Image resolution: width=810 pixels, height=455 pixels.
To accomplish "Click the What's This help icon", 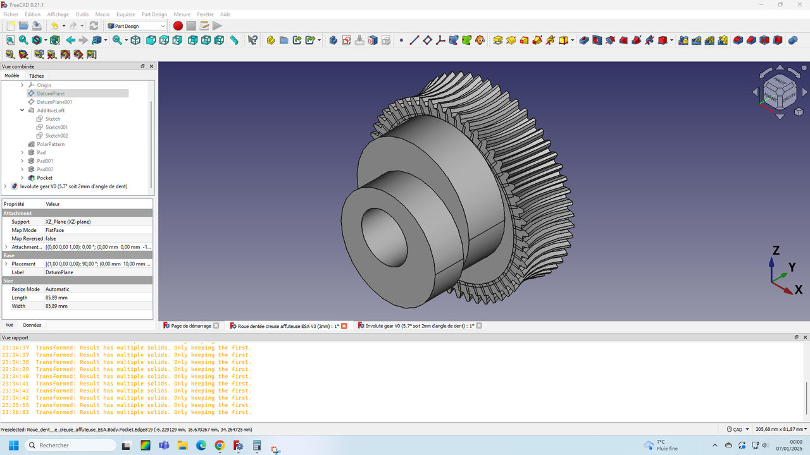I will 252,40.
